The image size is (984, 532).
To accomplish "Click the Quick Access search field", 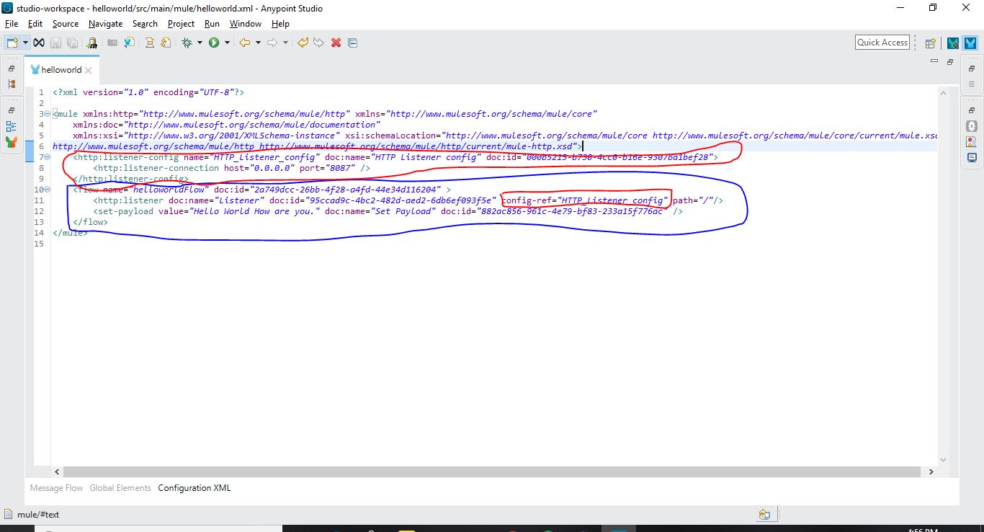I will tap(882, 43).
